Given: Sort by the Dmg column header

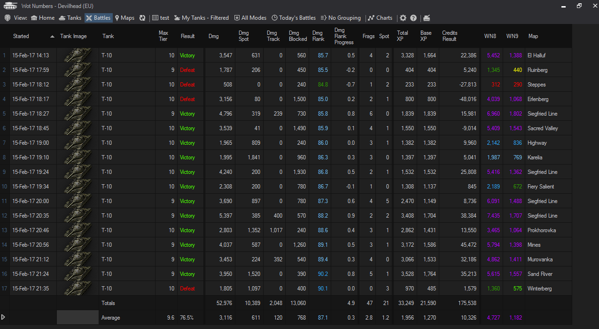Looking at the screenshot, I should (x=220, y=36).
